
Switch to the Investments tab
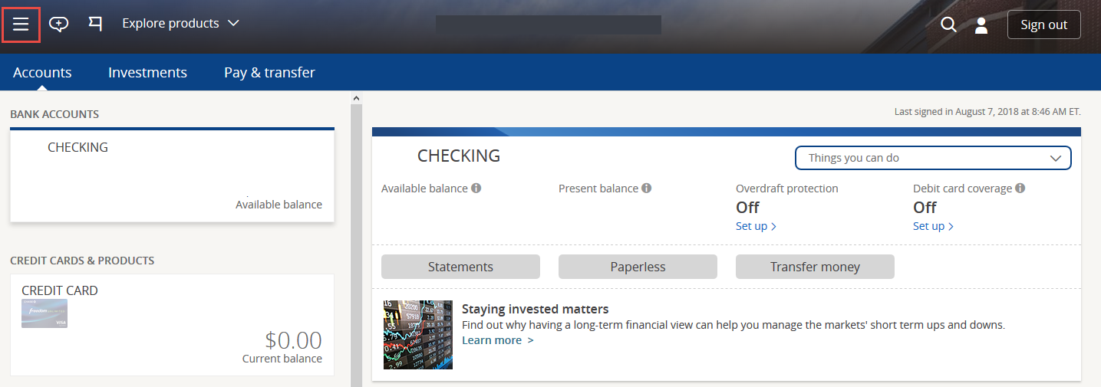pos(147,73)
